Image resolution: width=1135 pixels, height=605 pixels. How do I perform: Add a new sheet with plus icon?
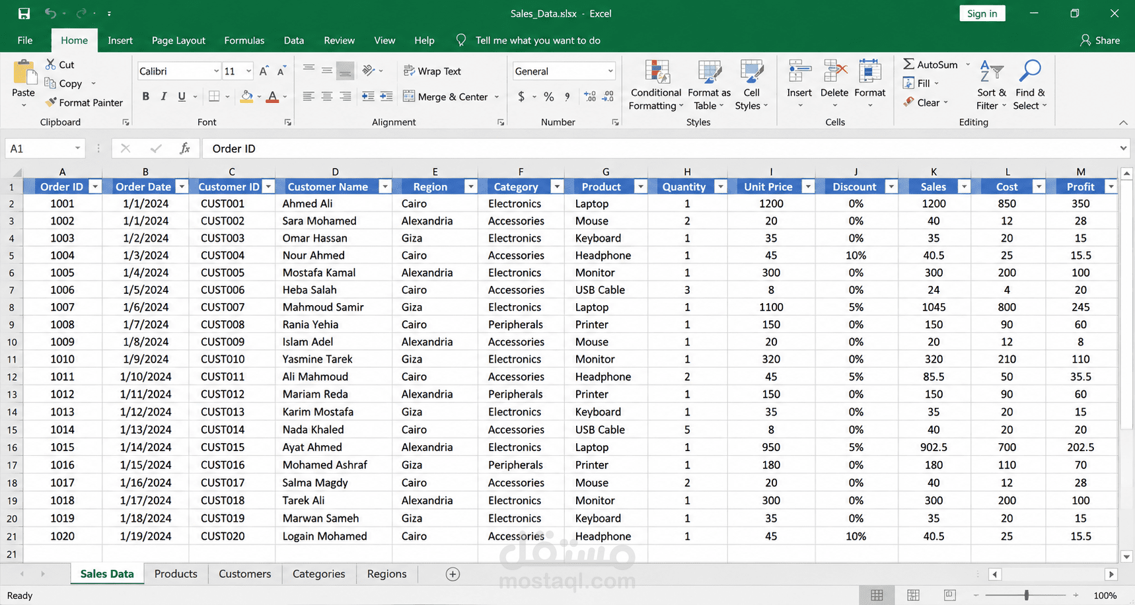tap(453, 574)
